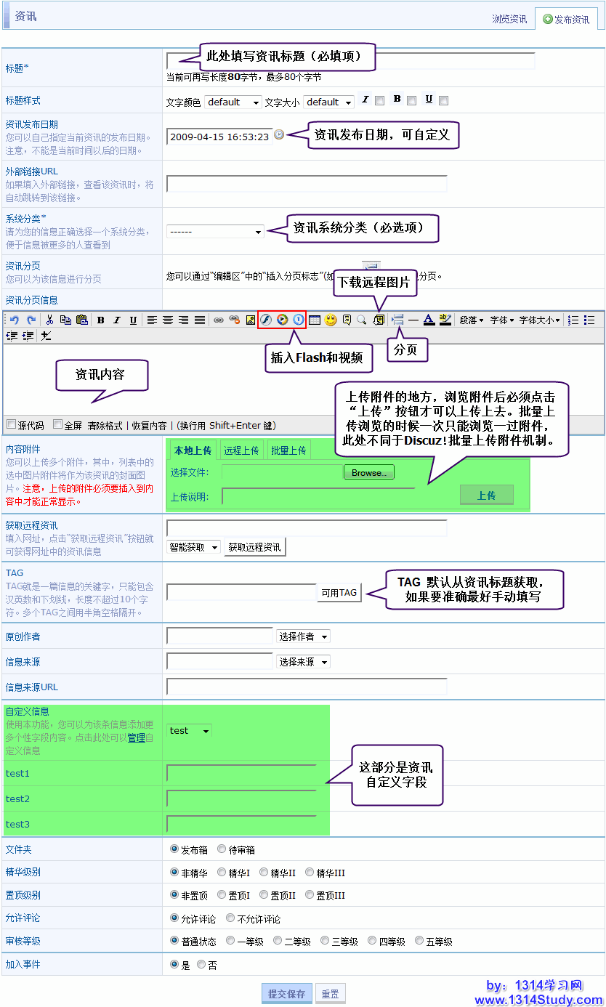The width and height of the screenshot is (606, 1007).
Task: Enable the 源代码 source code checkbox
Action: (11, 424)
